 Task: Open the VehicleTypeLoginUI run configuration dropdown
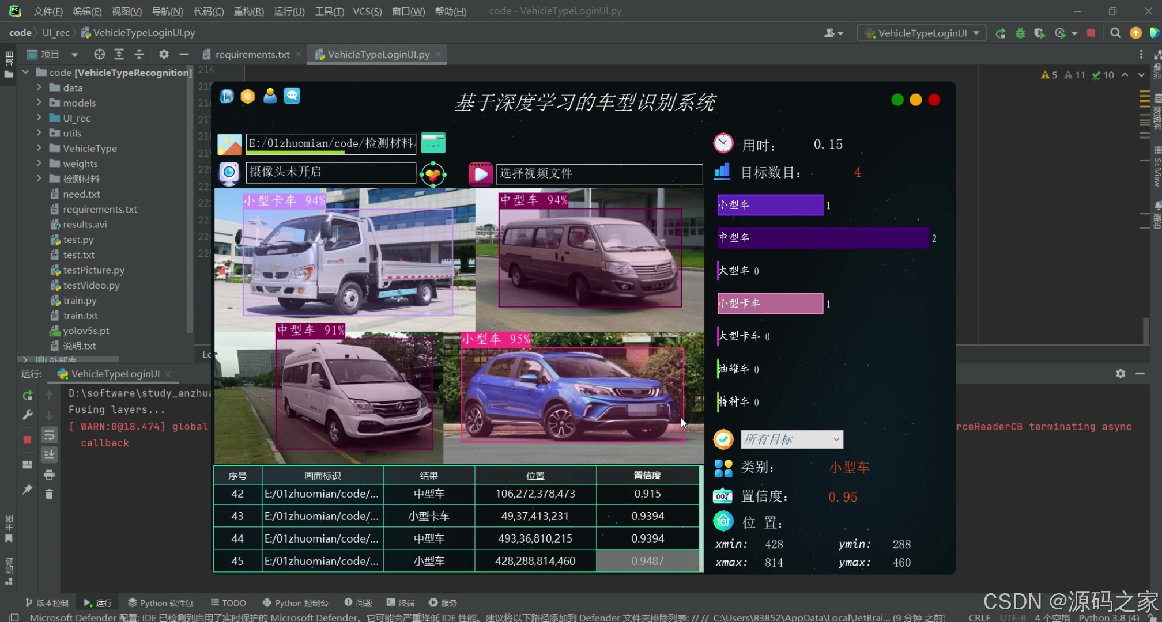[x=920, y=33]
